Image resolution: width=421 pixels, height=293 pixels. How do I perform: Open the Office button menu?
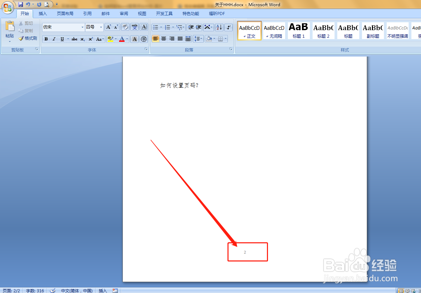(8, 8)
